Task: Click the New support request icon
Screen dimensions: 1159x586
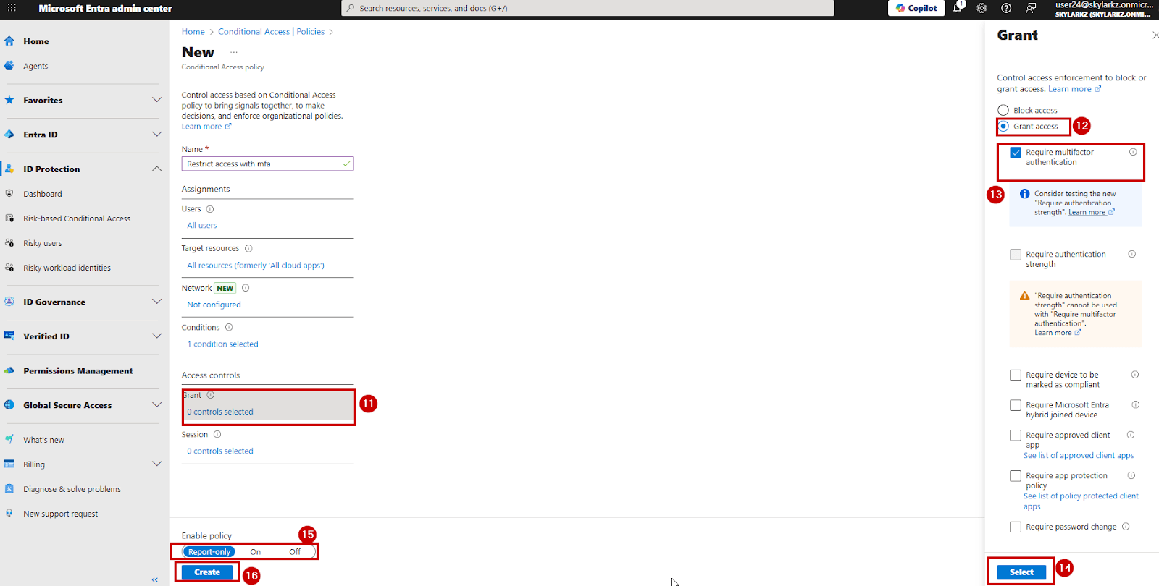Action: 9,513
